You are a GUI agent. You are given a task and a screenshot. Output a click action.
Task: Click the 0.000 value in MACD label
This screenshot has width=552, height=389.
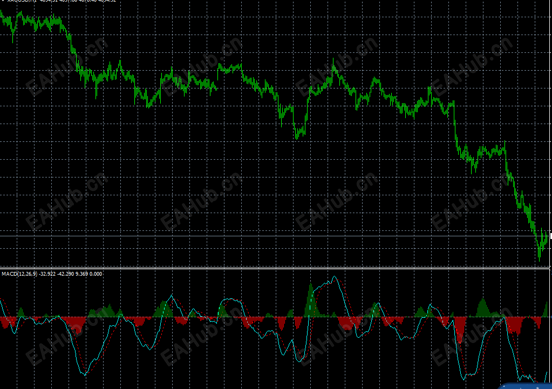click(96, 274)
